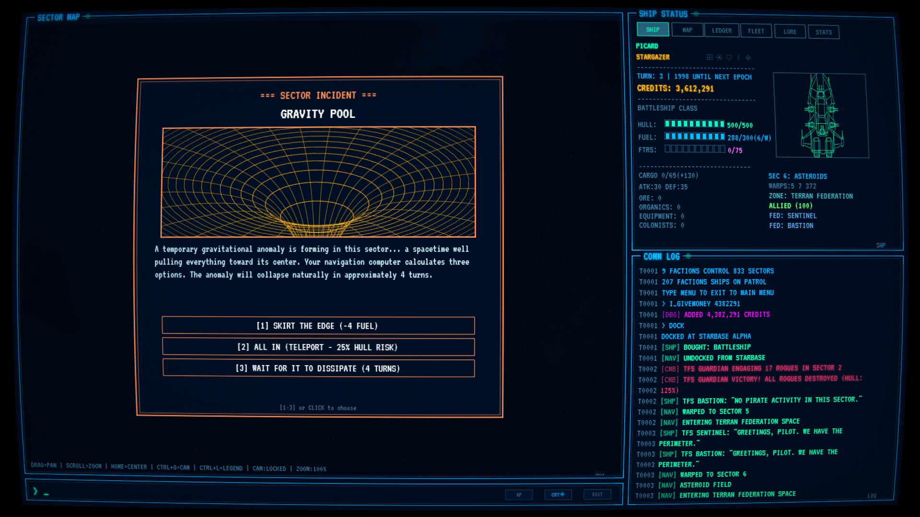Screen dimensions: 920x517
Task: Click the FTRS fighters bar
Action: [694, 149]
